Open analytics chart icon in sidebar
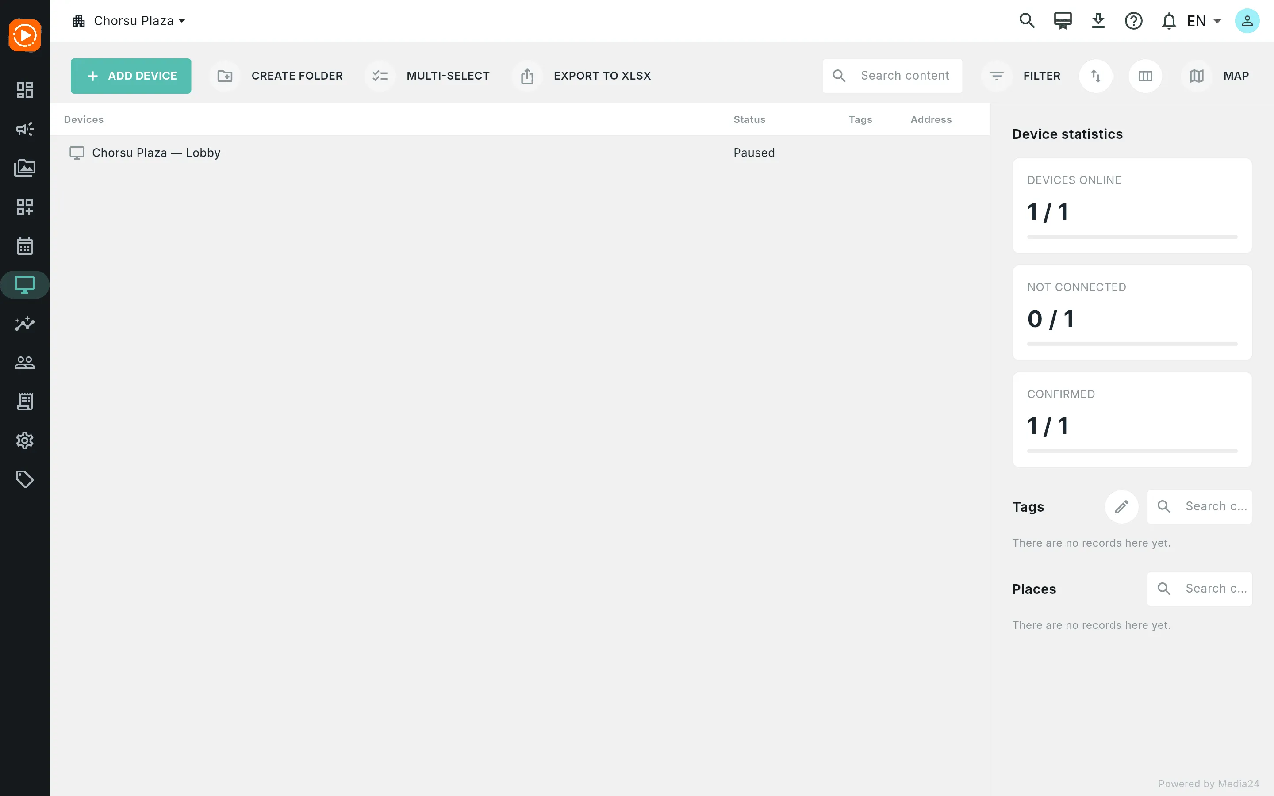The height and width of the screenshot is (796, 1274). pyautogui.click(x=25, y=323)
